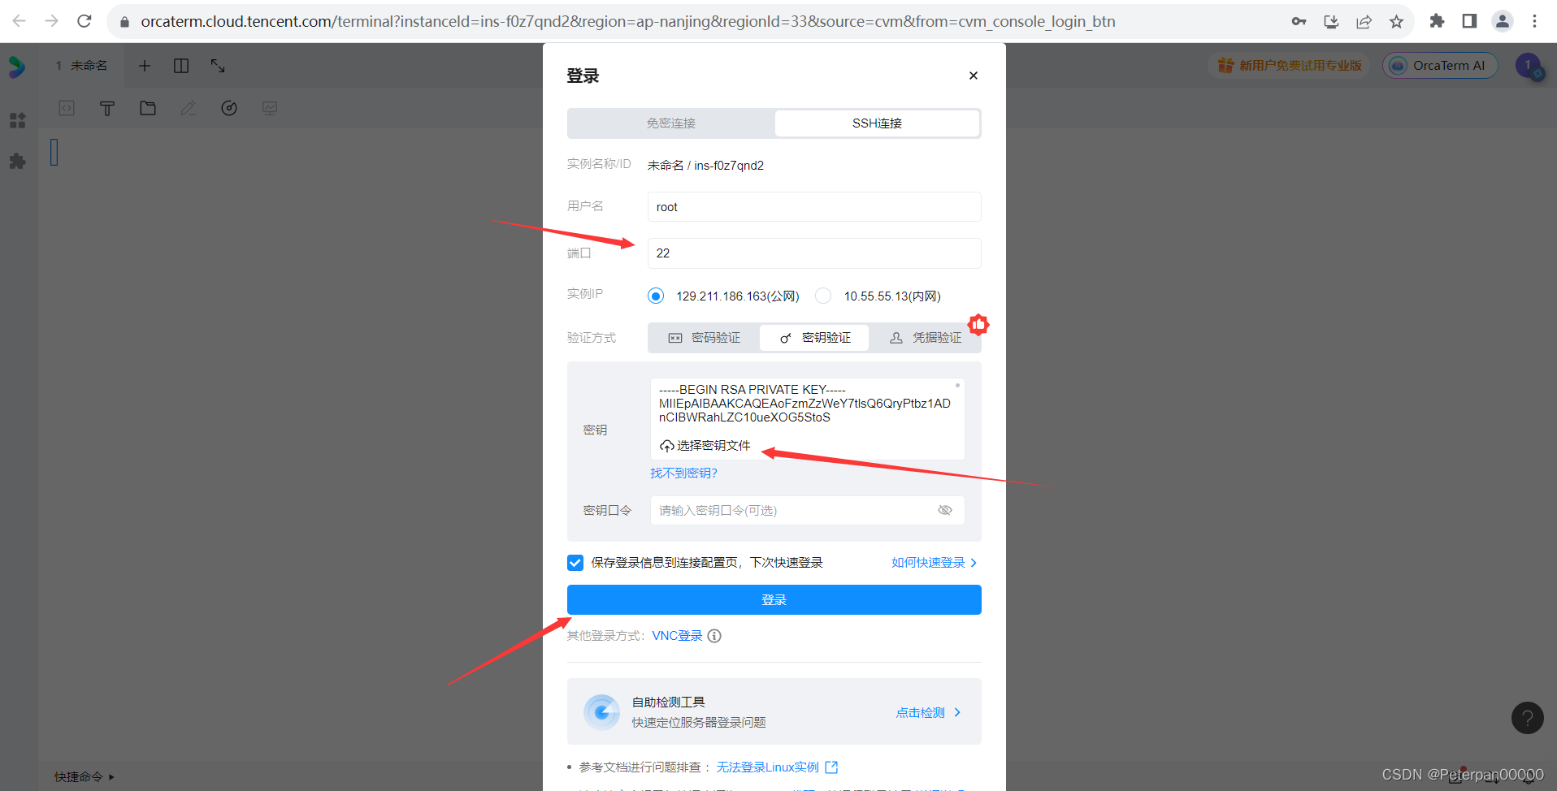Click the blue 登录 button
Viewport: 1557px width, 791px height.
pyautogui.click(x=774, y=600)
